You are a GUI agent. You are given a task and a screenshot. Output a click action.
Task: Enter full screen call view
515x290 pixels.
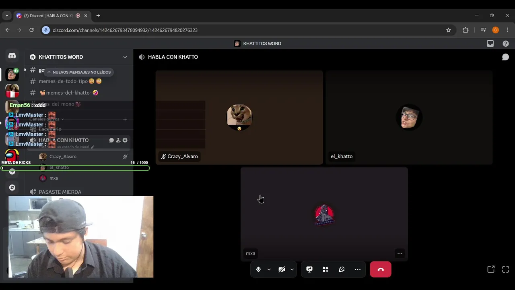pyautogui.click(x=506, y=269)
